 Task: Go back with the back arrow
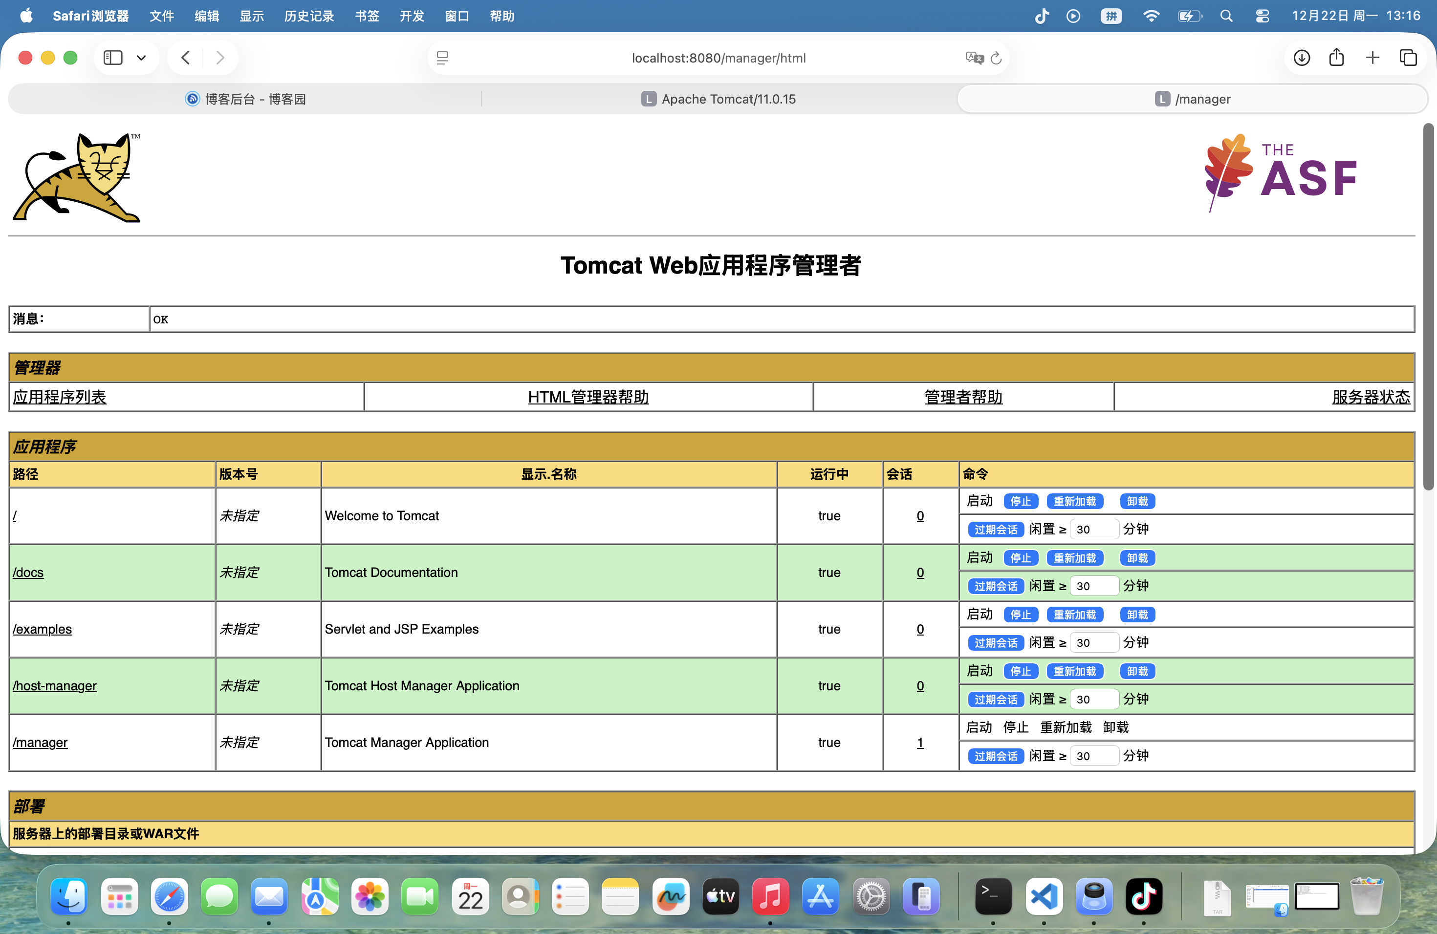186,58
